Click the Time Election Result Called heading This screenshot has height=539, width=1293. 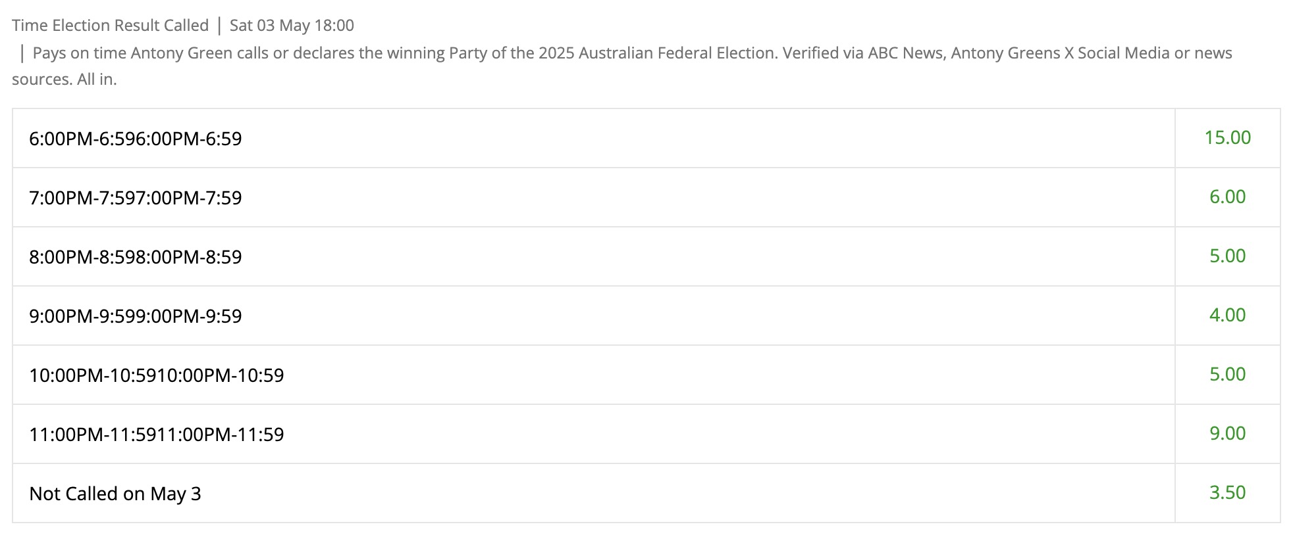[x=110, y=26]
